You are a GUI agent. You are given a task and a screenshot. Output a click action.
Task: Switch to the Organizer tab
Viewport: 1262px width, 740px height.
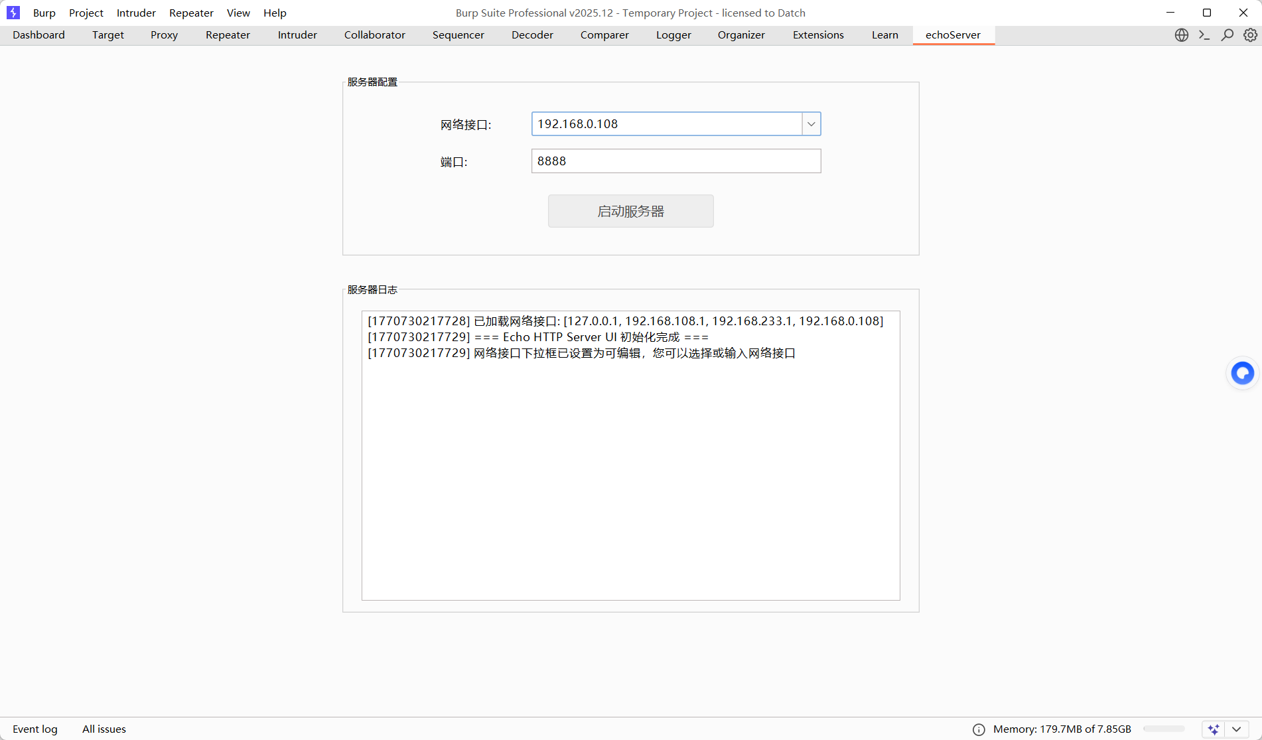coord(741,35)
